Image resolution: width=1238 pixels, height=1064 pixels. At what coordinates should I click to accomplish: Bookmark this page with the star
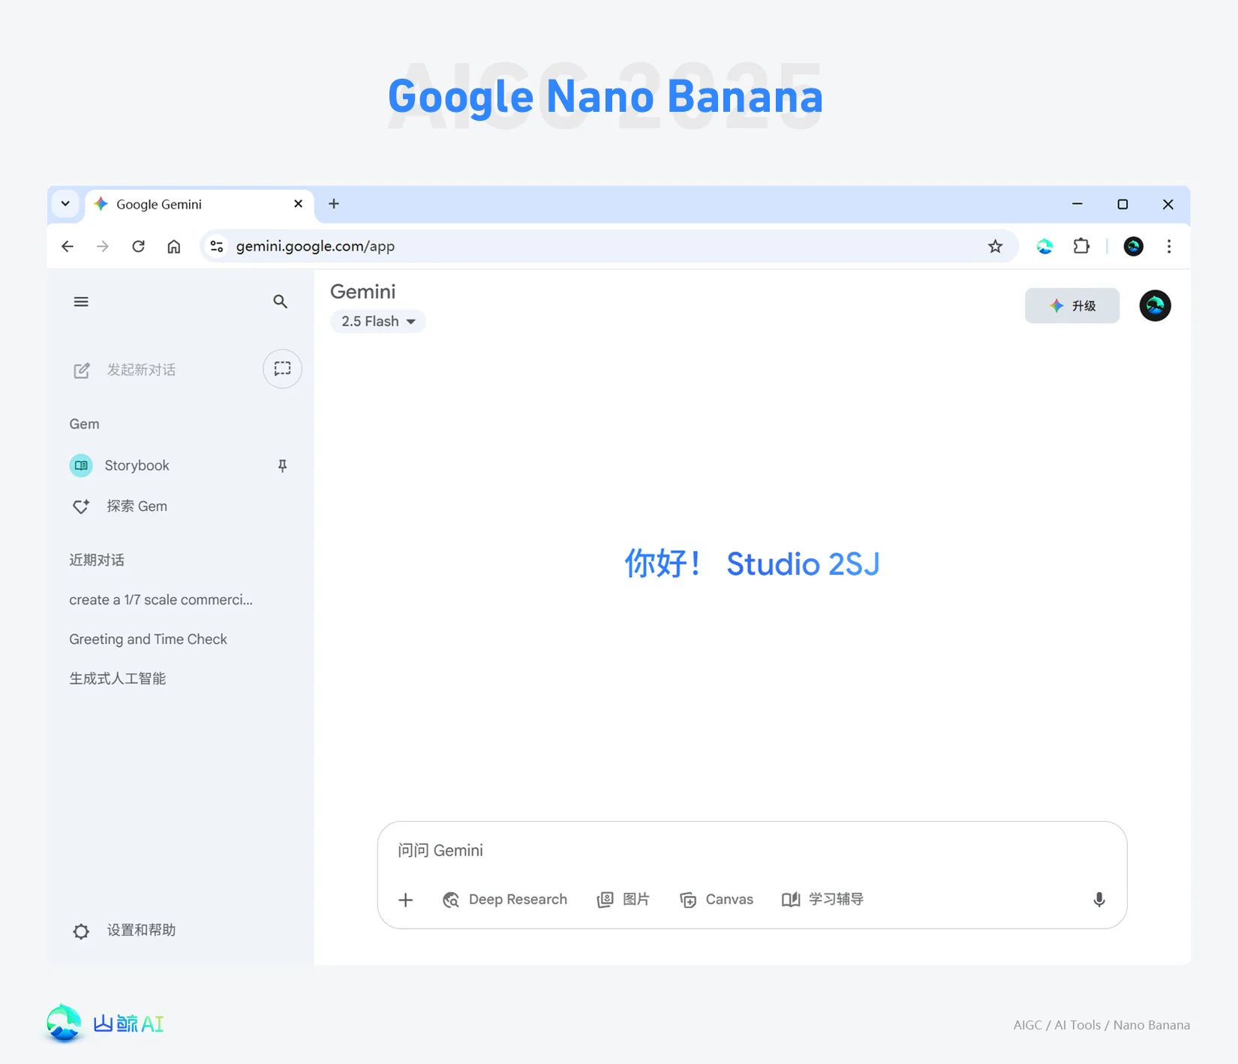pyautogui.click(x=995, y=246)
